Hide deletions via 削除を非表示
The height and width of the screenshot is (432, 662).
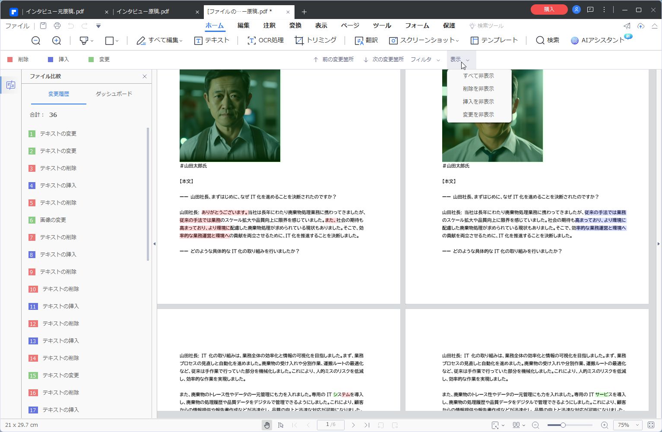(479, 88)
